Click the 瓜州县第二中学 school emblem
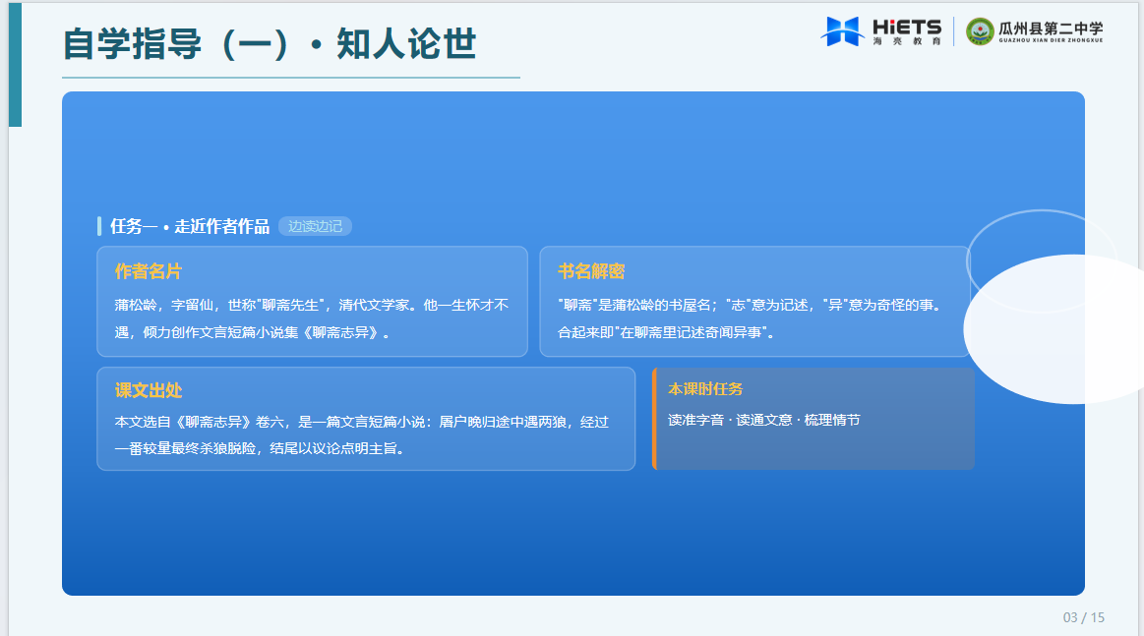 [980, 31]
